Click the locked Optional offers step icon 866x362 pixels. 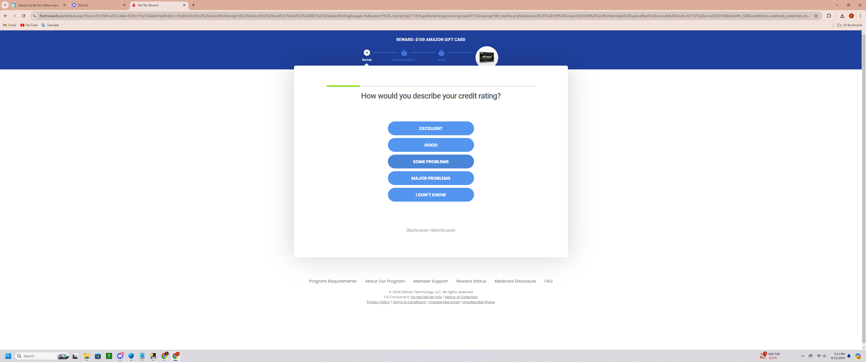pos(404,53)
